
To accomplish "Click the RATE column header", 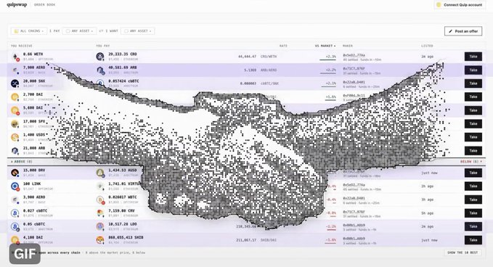I will (x=283, y=46).
